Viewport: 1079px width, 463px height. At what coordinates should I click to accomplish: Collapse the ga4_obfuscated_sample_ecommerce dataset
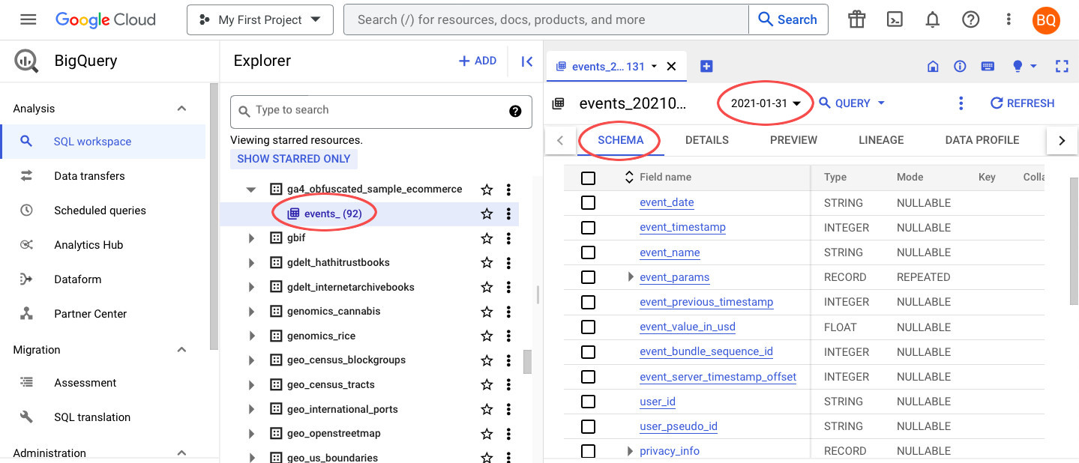pos(251,190)
